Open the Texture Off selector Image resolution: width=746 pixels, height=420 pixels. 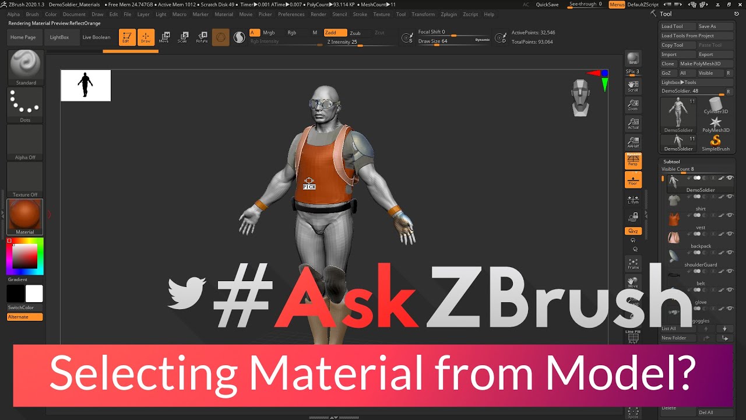click(25, 180)
